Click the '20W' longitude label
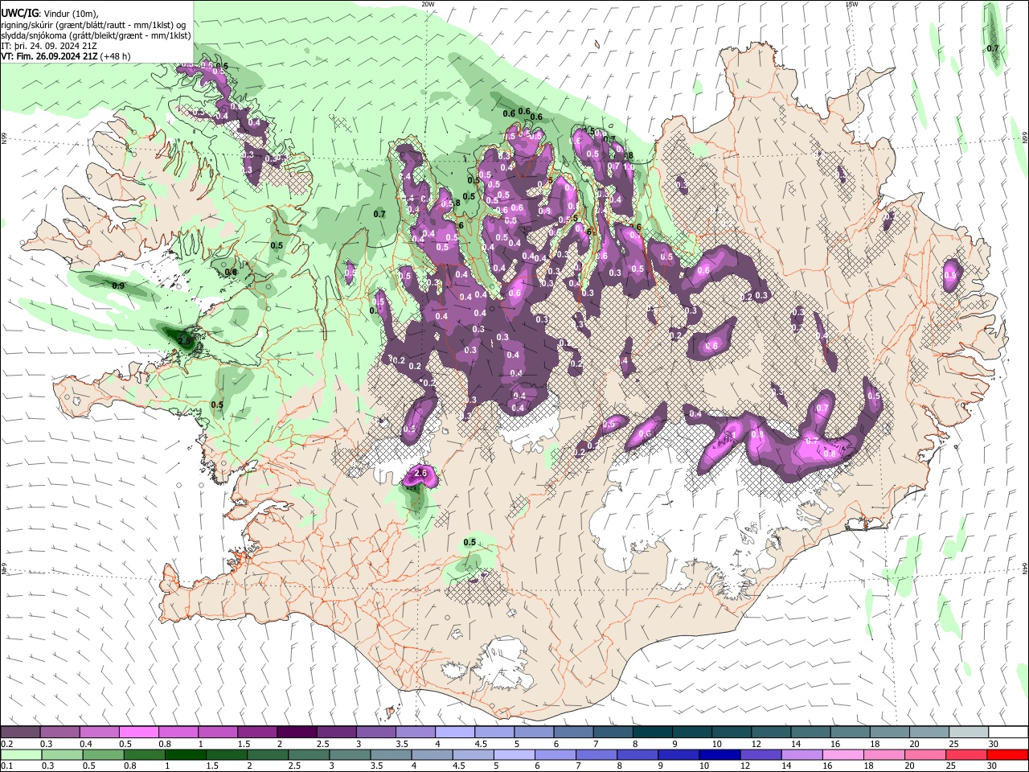The image size is (1029, 772). click(428, 4)
